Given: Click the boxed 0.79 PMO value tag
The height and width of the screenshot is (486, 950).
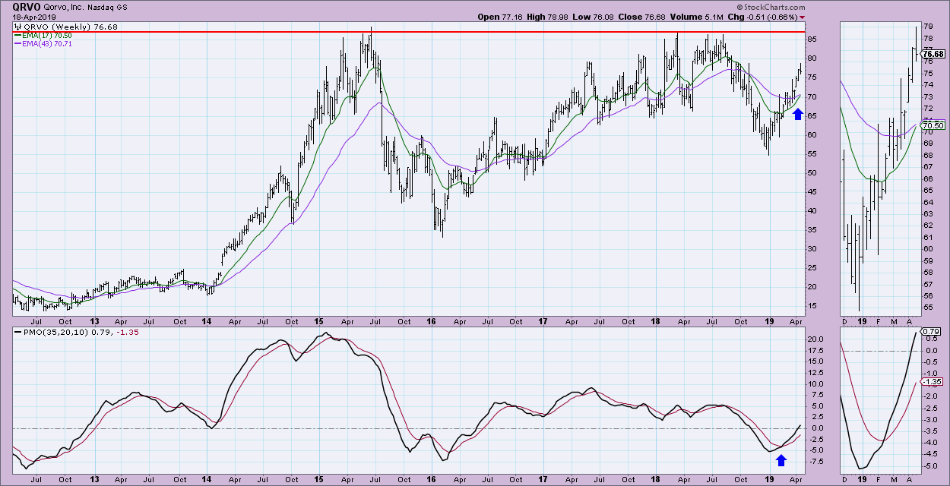Looking at the screenshot, I should pyautogui.click(x=930, y=331).
